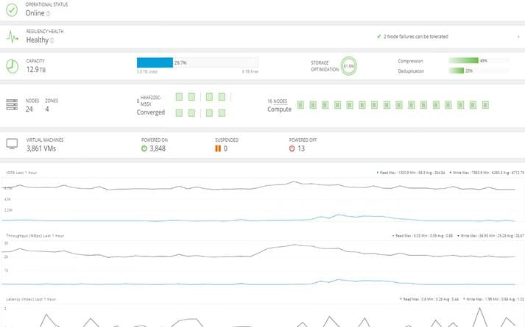Toggle the Write legend of Latency chart
The height and width of the screenshot is (327, 525).
click(494, 299)
